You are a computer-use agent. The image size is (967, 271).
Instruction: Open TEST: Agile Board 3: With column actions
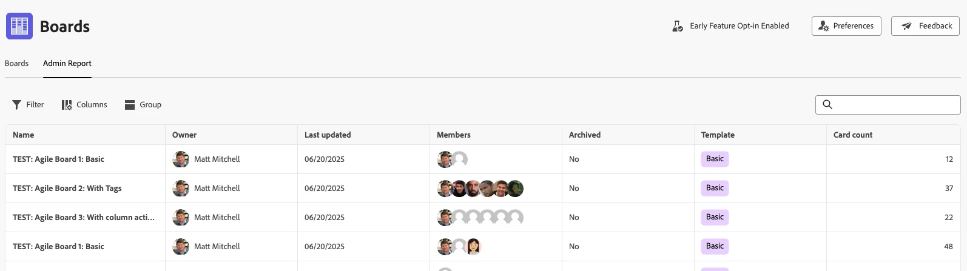(x=83, y=218)
